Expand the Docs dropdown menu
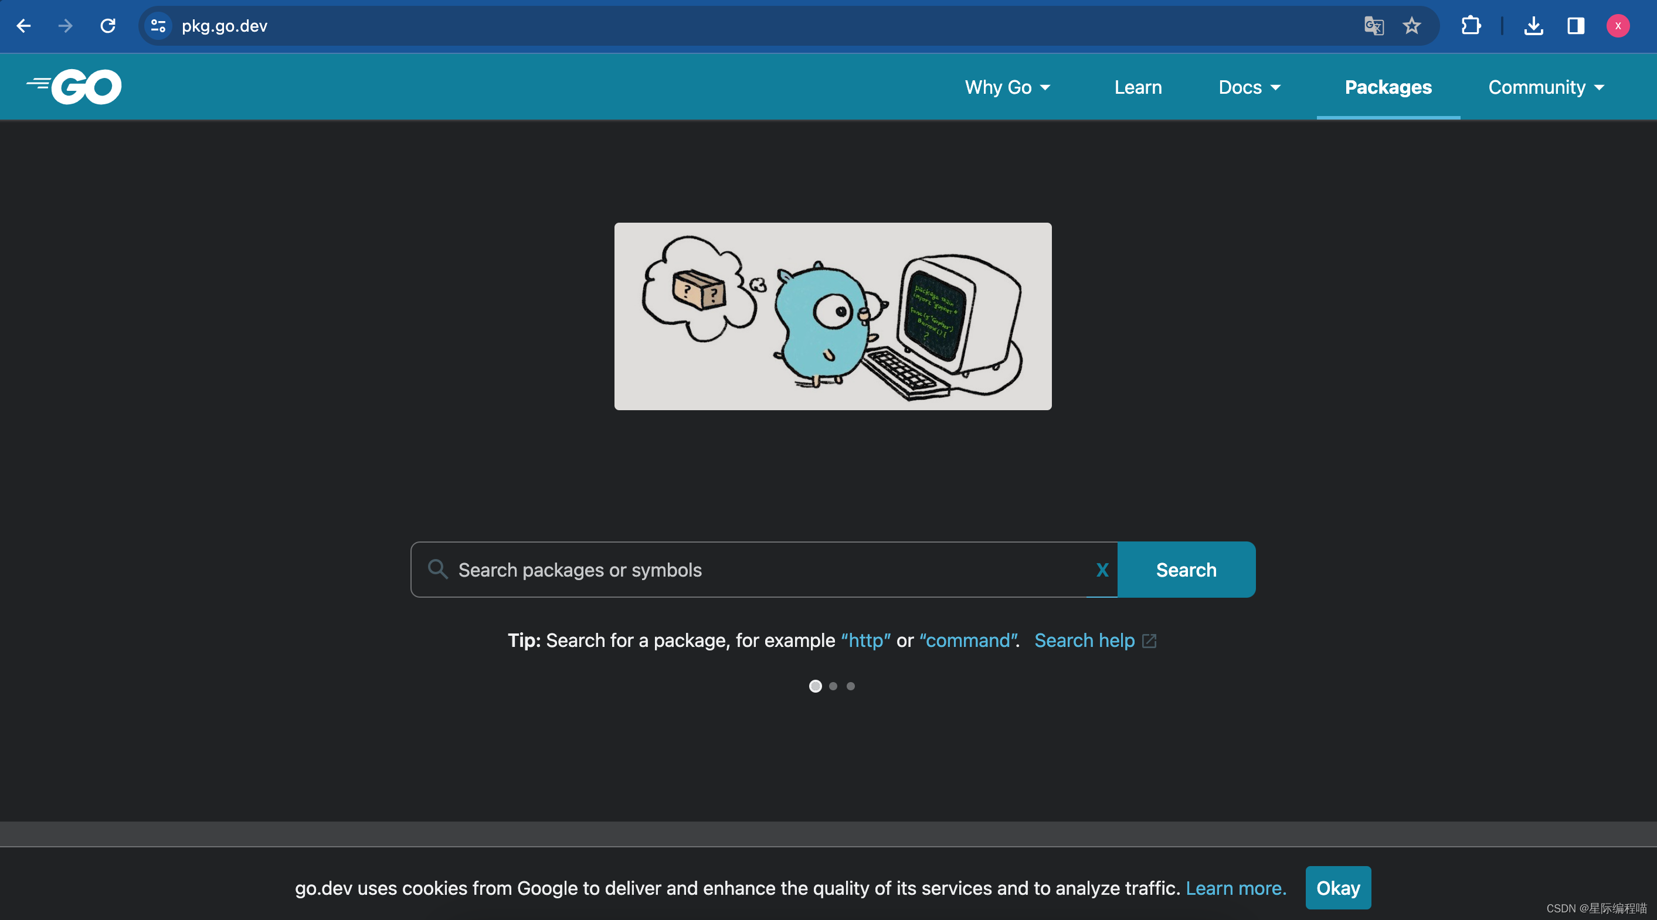The height and width of the screenshot is (920, 1657). 1249,87
